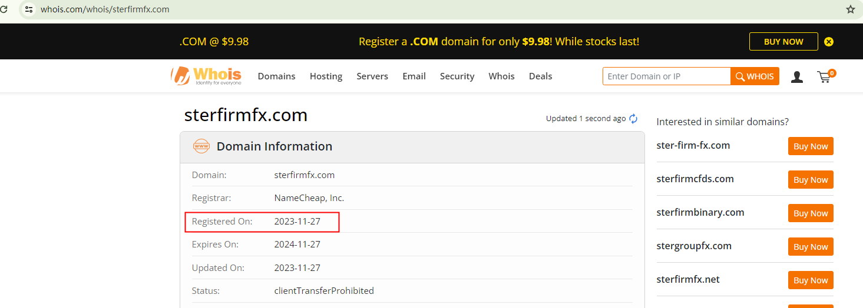Open the Deals menu
Screen dimensions: 863x308
[540, 76]
